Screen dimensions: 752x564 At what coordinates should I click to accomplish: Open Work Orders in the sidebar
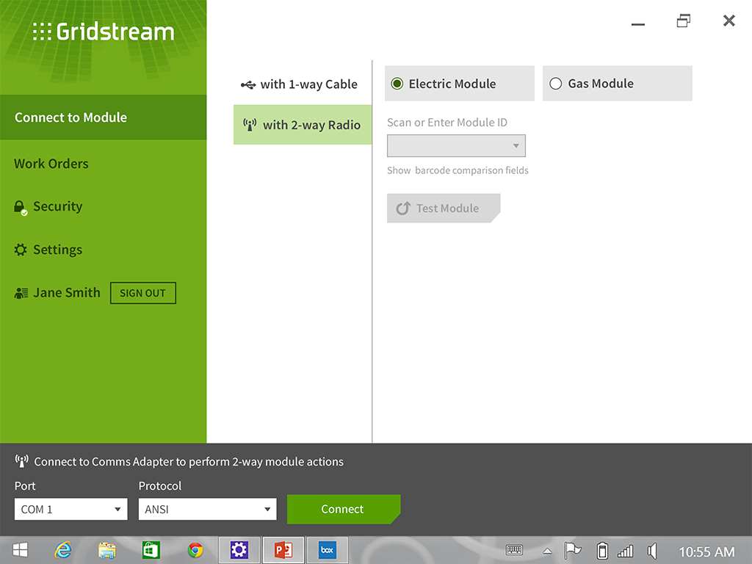click(51, 164)
